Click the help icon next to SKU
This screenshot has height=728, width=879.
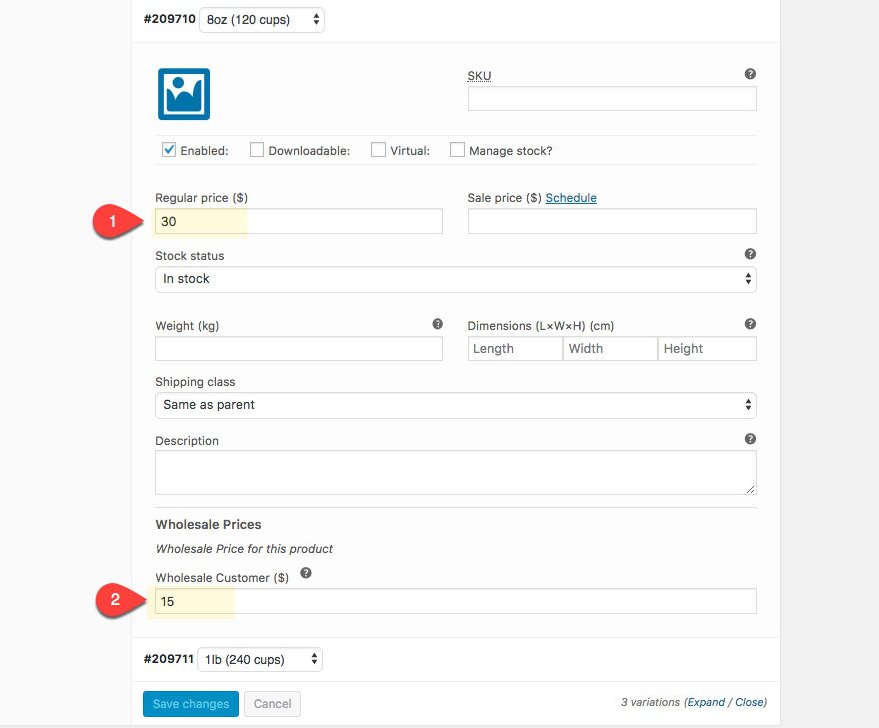coord(750,74)
